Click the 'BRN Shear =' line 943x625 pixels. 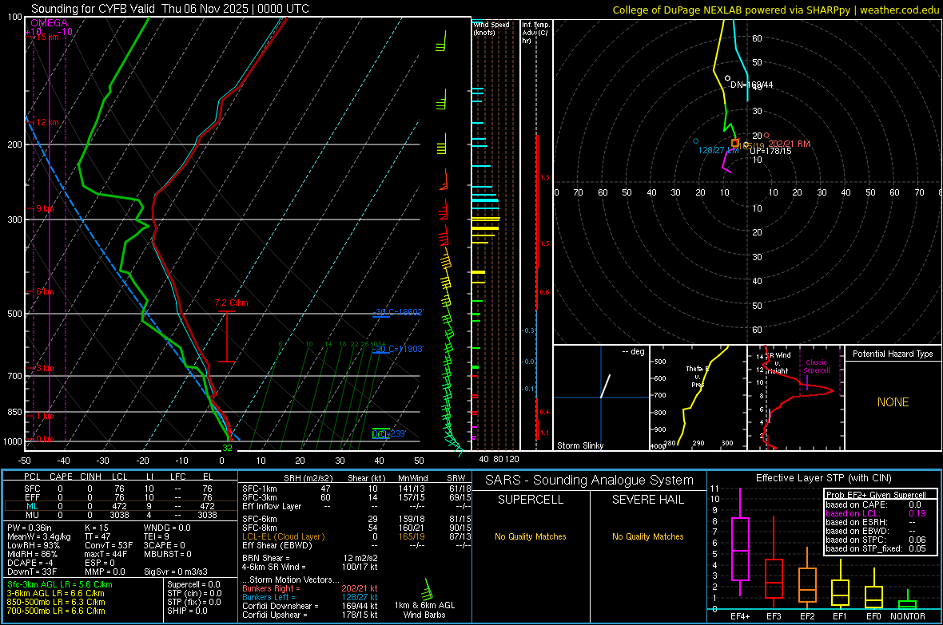pyautogui.click(x=310, y=558)
